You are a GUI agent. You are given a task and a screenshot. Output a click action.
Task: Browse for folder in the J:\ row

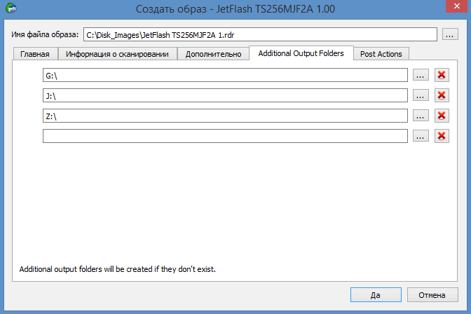click(x=421, y=95)
